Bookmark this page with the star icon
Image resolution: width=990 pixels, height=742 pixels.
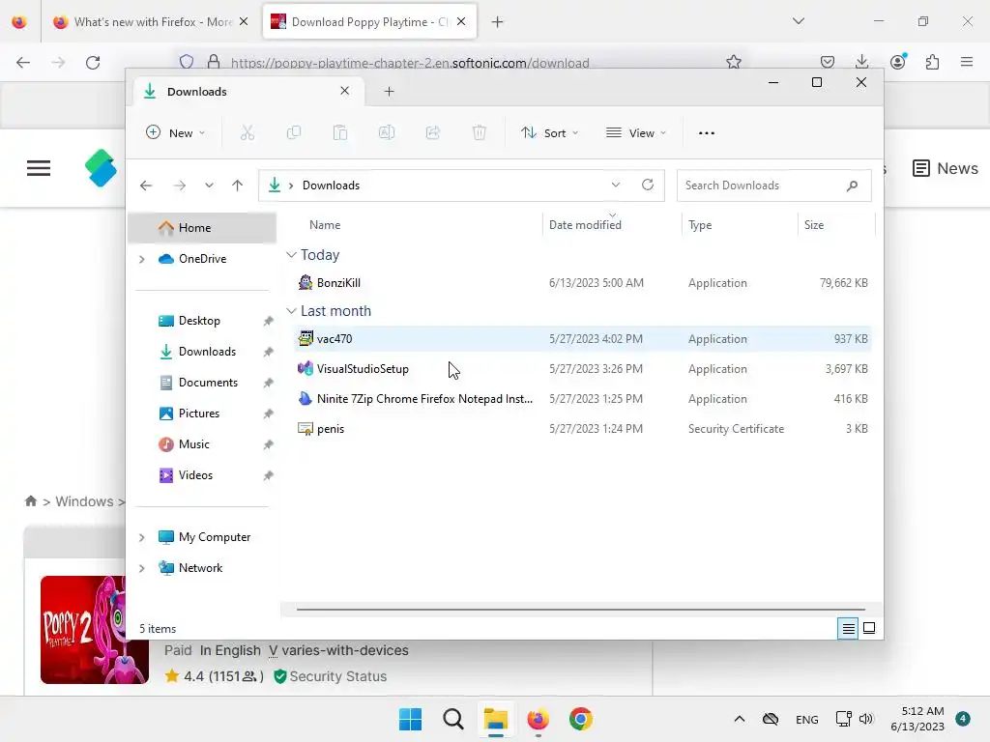pos(733,62)
